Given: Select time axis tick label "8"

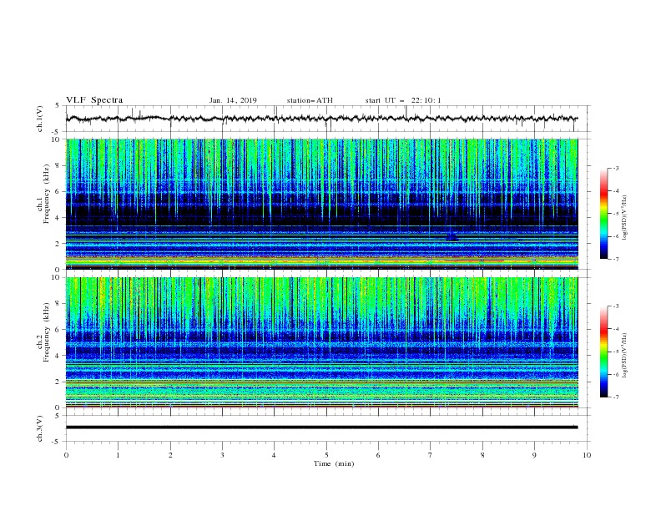Looking at the screenshot, I should pyautogui.click(x=482, y=455).
